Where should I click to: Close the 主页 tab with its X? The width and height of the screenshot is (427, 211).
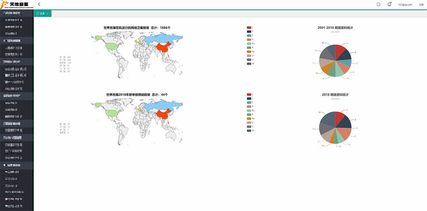[x=47, y=14]
